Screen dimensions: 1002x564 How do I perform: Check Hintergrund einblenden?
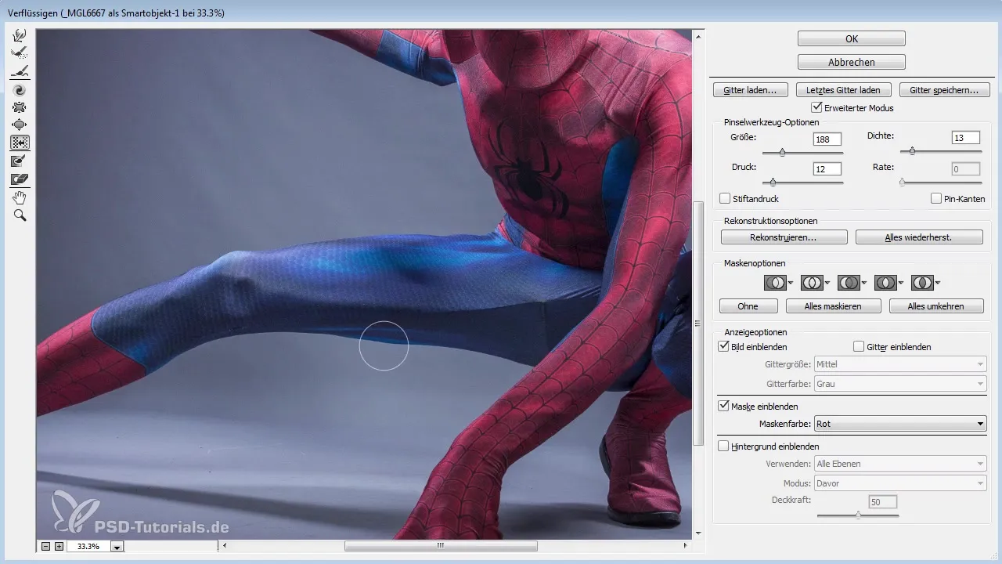(x=723, y=446)
